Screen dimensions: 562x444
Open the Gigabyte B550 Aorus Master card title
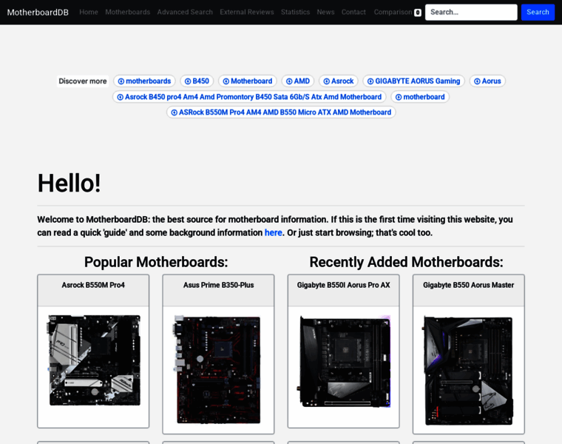[468, 285]
